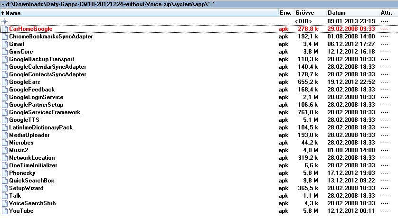
Task: Select the VoiceSearchStub file name
Action: (x=32, y=204)
